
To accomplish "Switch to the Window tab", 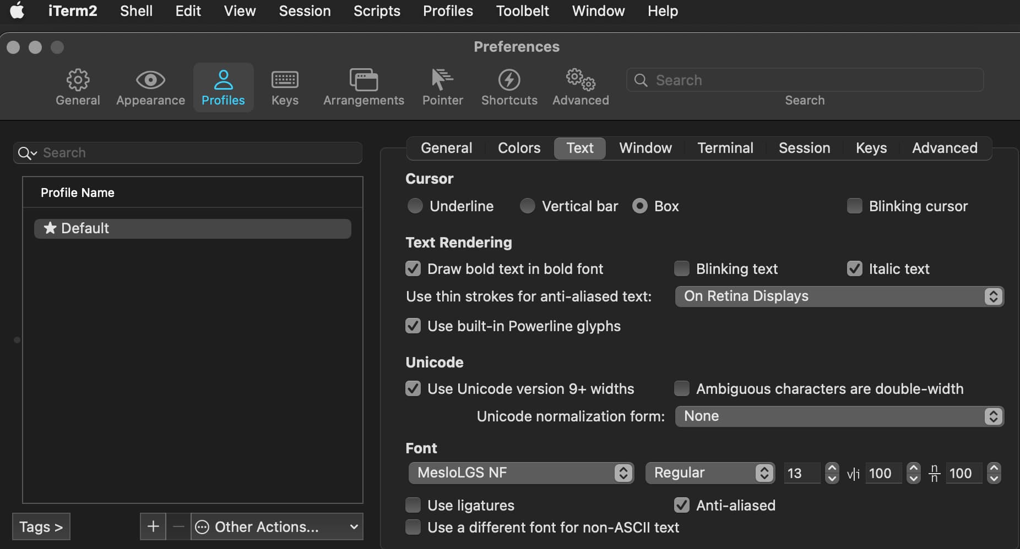I will pyautogui.click(x=645, y=148).
